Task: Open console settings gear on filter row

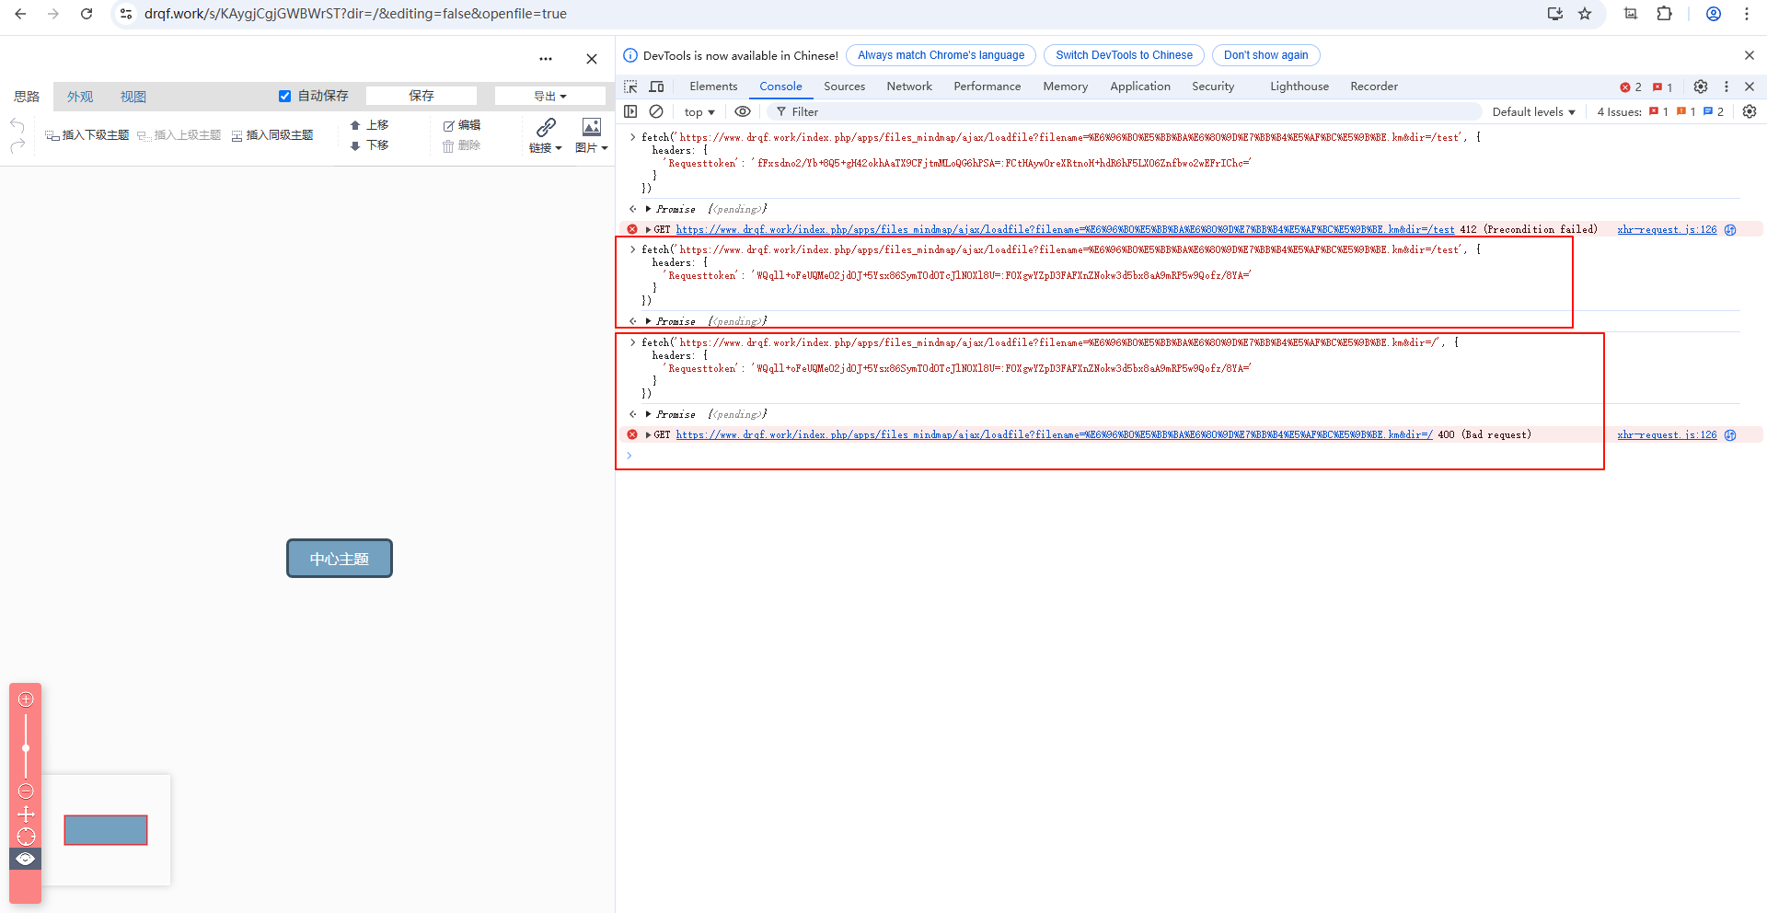Action: (x=1750, y=111)
